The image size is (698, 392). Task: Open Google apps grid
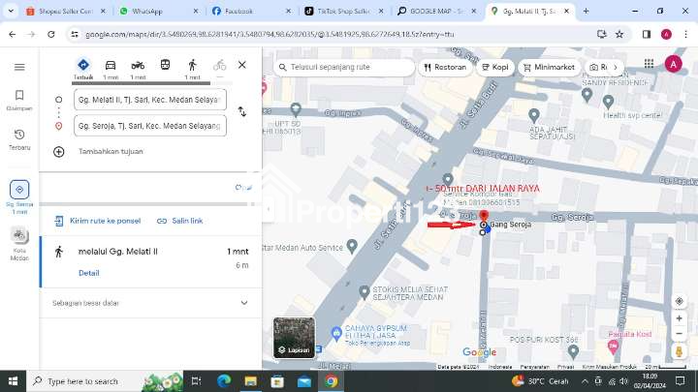click(x=649, y=64)
